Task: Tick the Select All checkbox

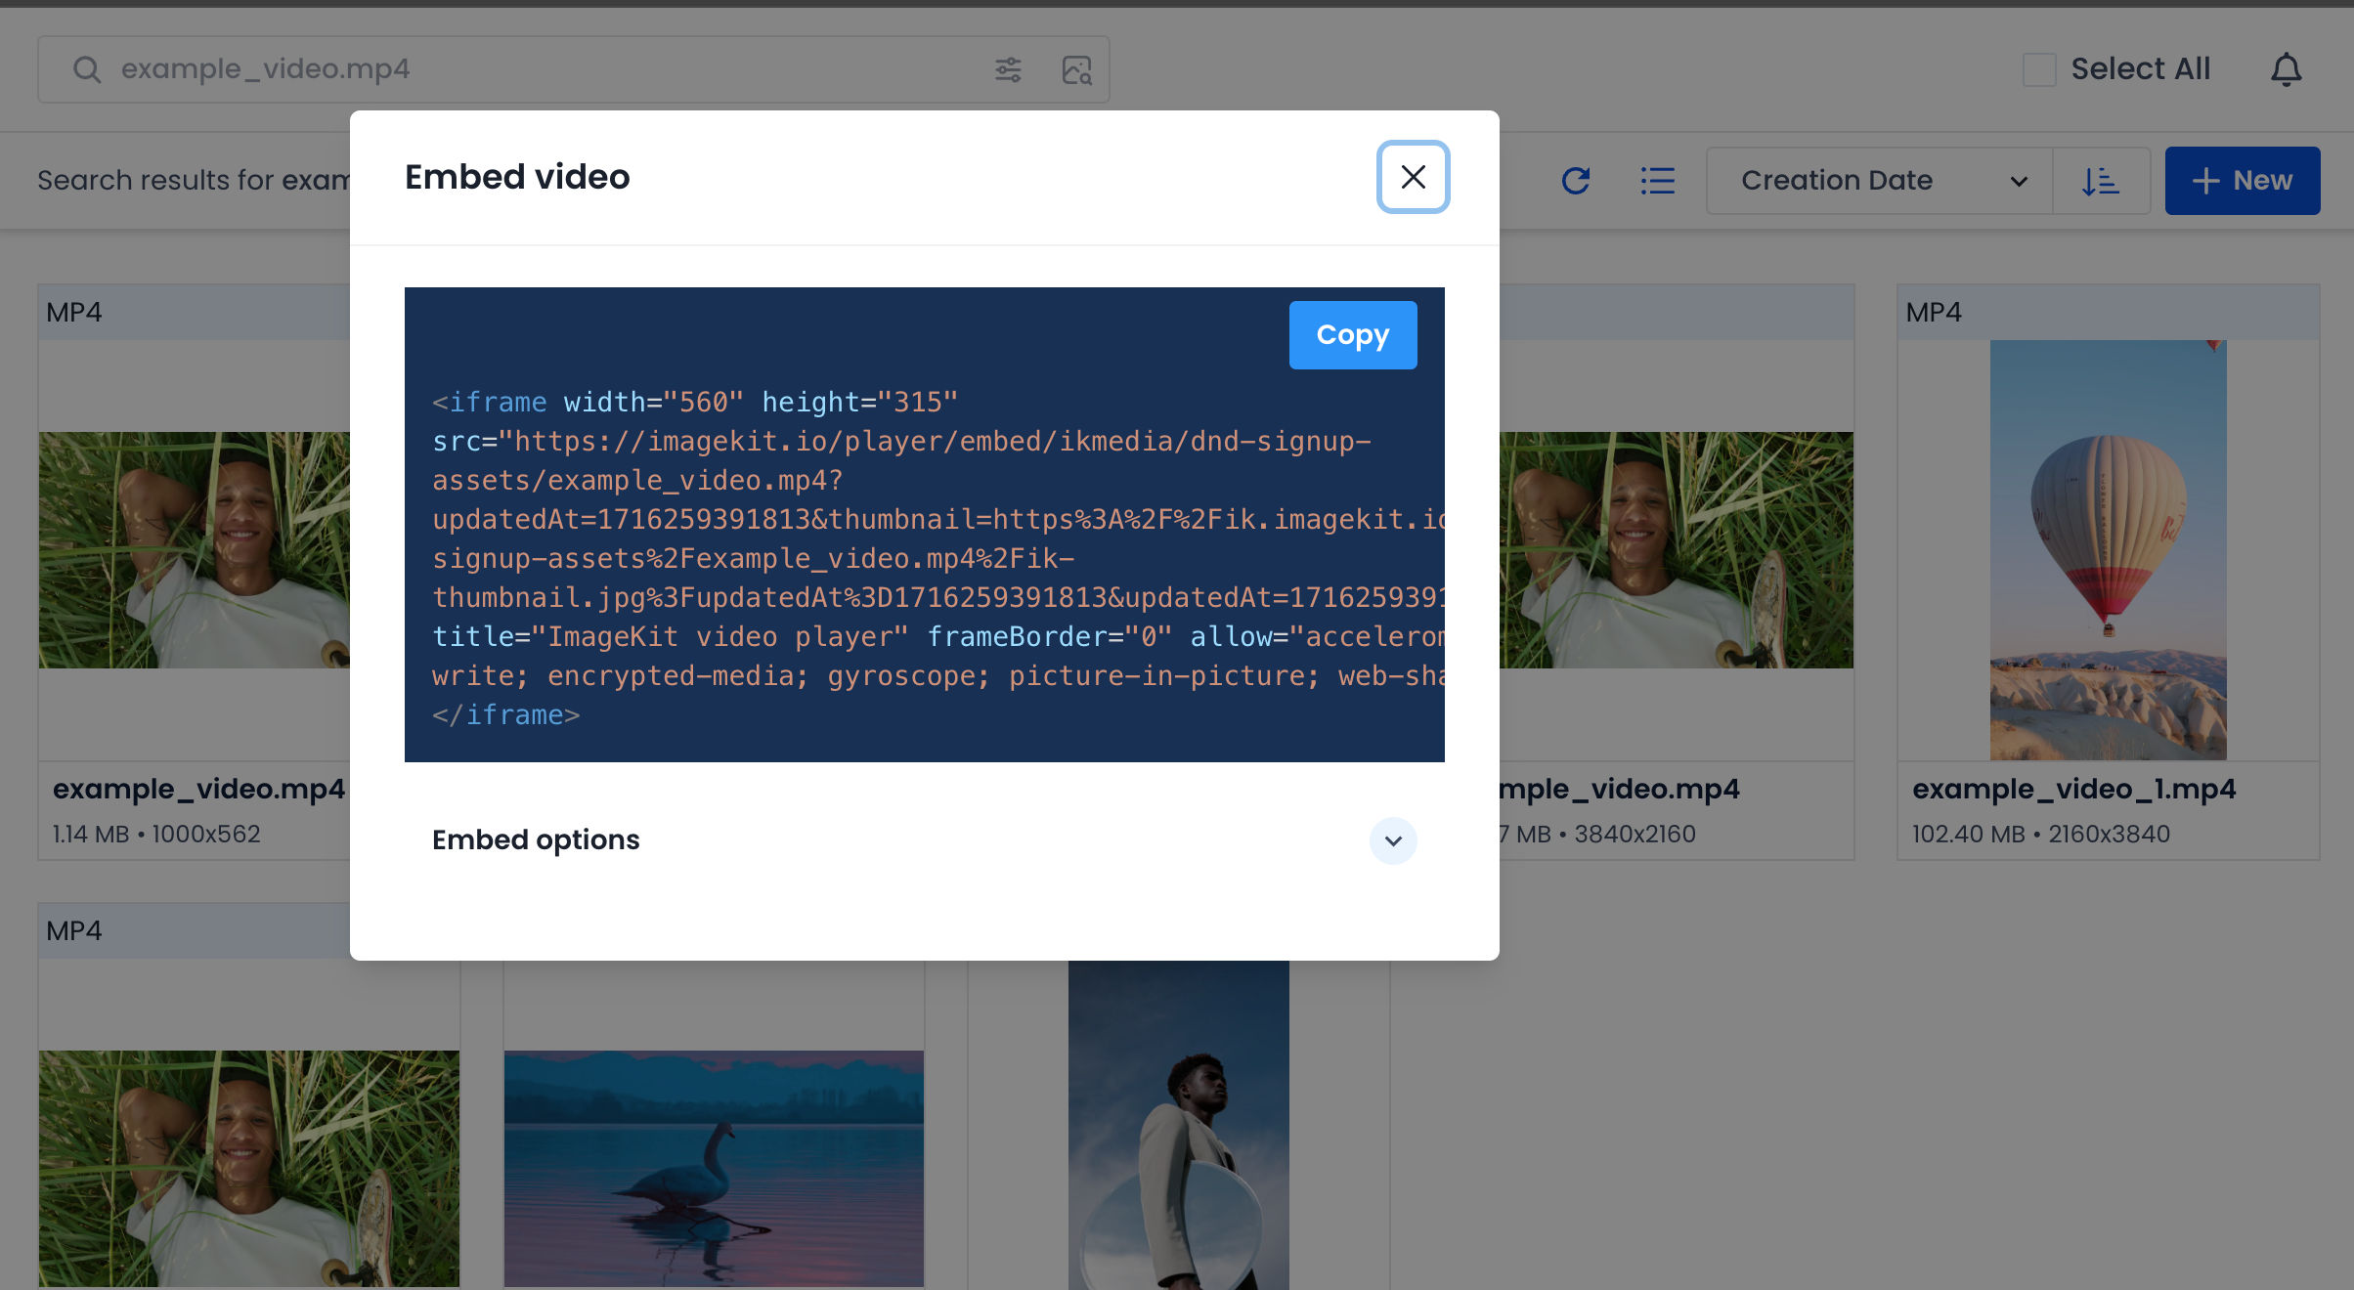Action: pyautogui.click(x=2039, y=69)
